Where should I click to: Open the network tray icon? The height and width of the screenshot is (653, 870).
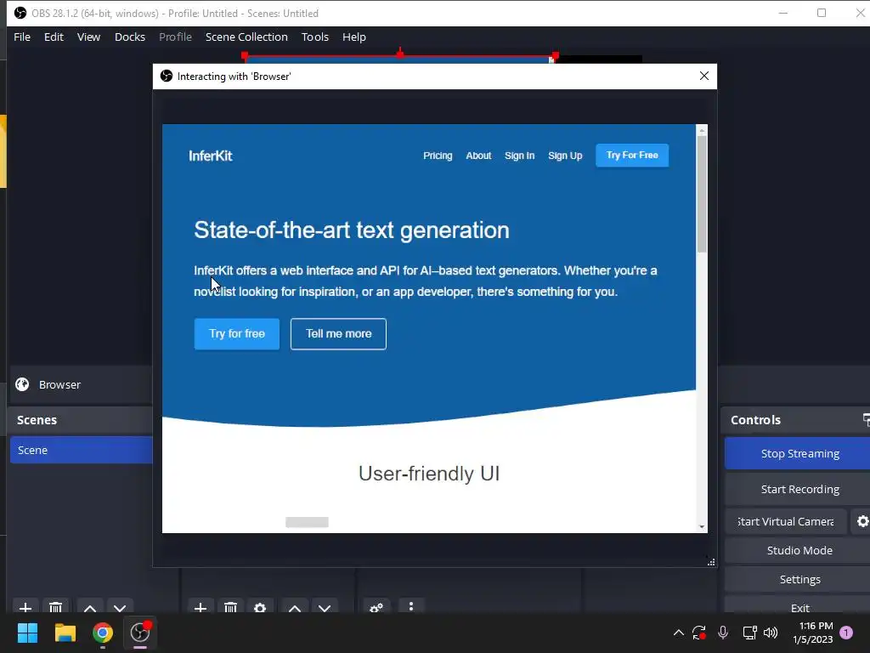click(749, 633)
